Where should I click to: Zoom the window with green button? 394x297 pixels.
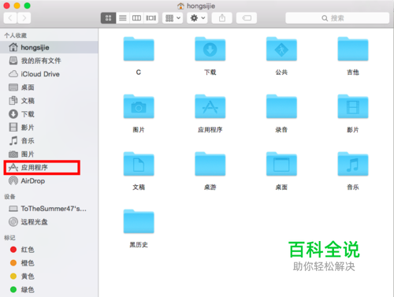click(28, 6)
